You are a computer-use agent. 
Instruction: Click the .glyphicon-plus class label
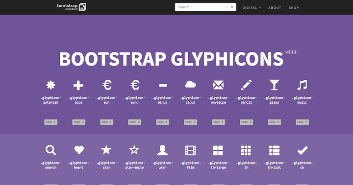point(78,100)
